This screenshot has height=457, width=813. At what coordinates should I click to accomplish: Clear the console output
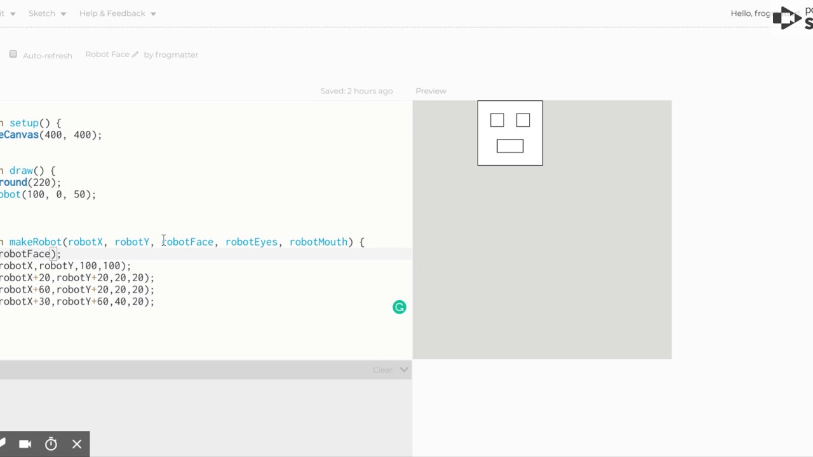pyautogui.click(x=382, y=369)
